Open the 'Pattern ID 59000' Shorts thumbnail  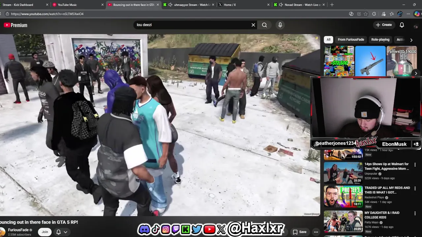(x=402, y=61)
